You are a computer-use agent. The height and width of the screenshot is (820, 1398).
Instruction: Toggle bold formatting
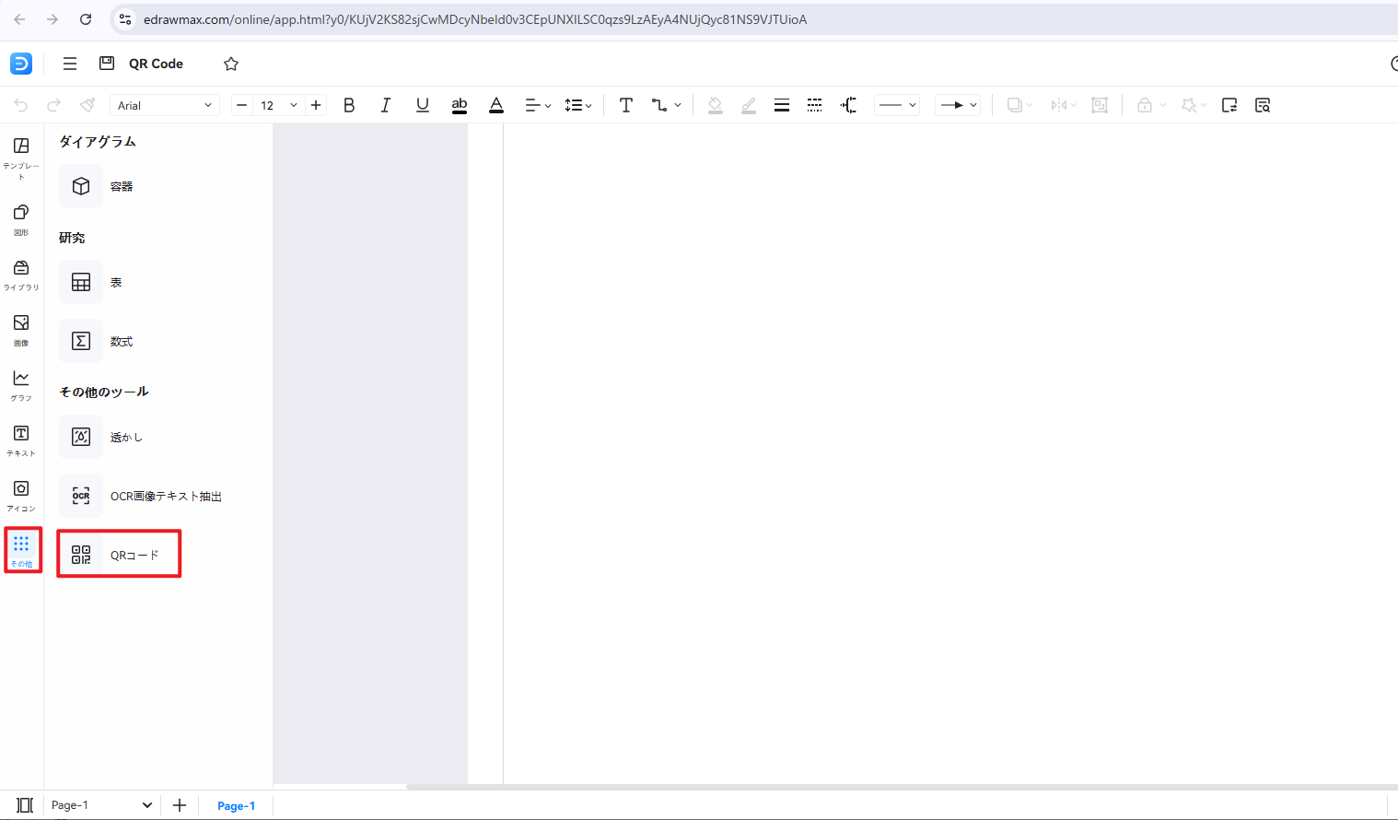point(349,105)
